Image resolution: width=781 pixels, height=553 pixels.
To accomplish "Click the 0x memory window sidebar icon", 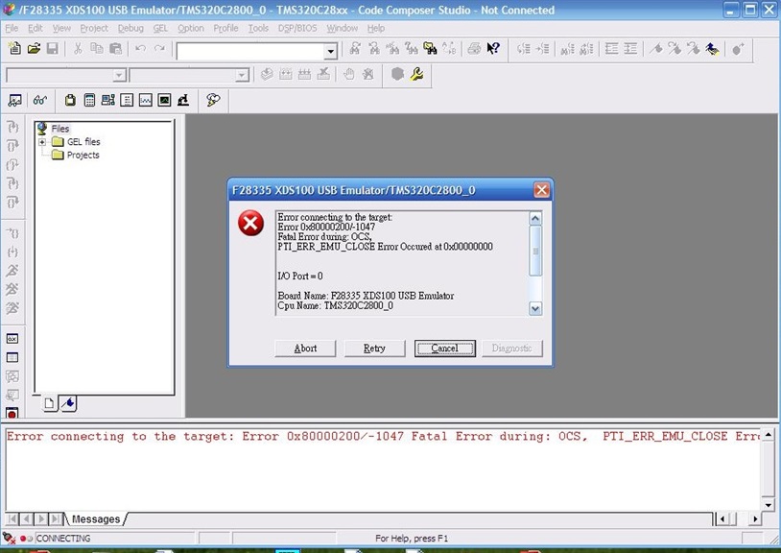I will coord(12,339).
